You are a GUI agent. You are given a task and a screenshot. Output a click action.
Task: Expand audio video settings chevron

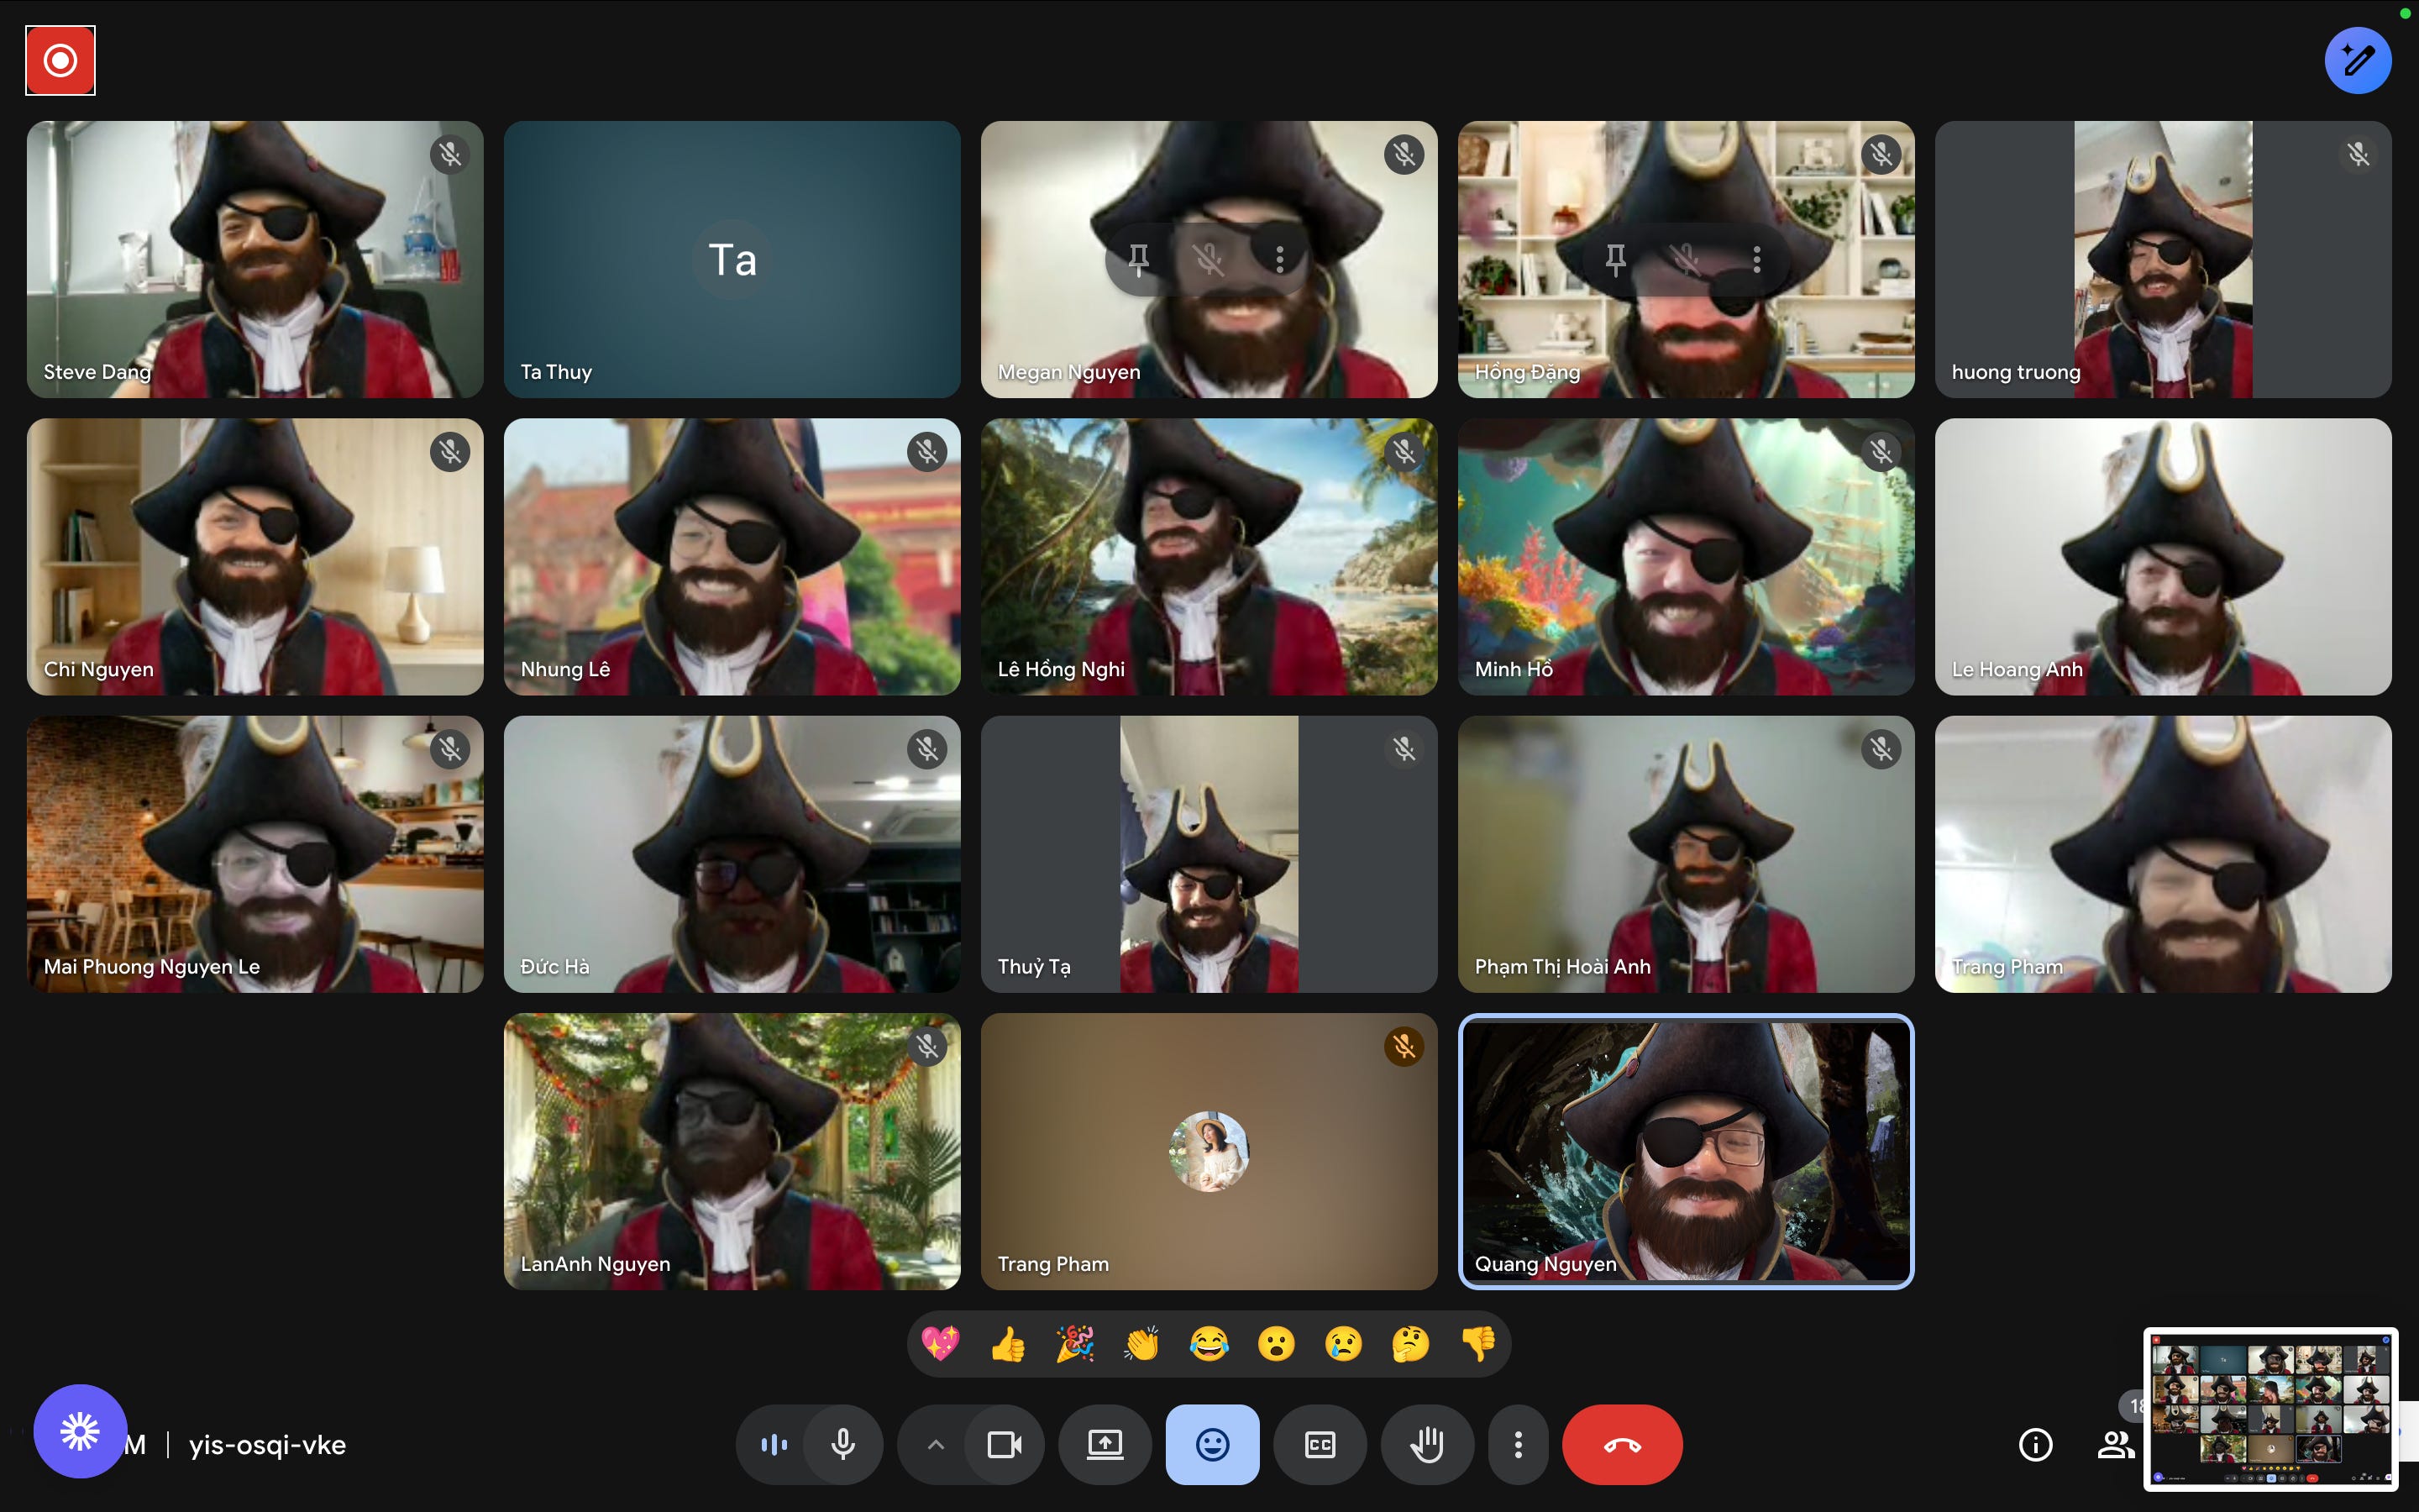point(936,1444)
